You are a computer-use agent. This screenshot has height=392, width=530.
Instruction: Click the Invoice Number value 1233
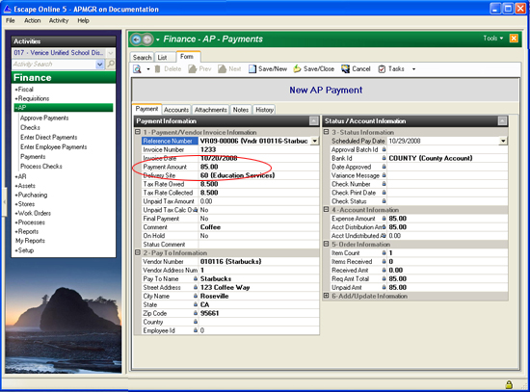(258, 149)
